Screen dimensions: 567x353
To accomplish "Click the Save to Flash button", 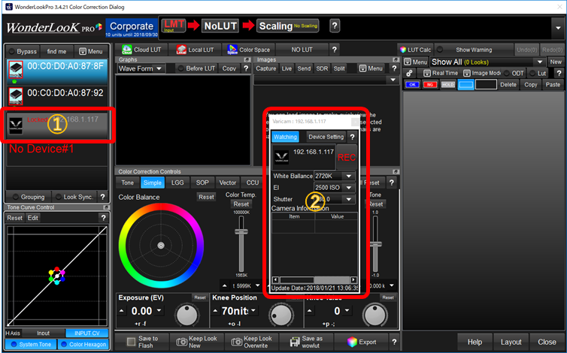I will 141,342.
